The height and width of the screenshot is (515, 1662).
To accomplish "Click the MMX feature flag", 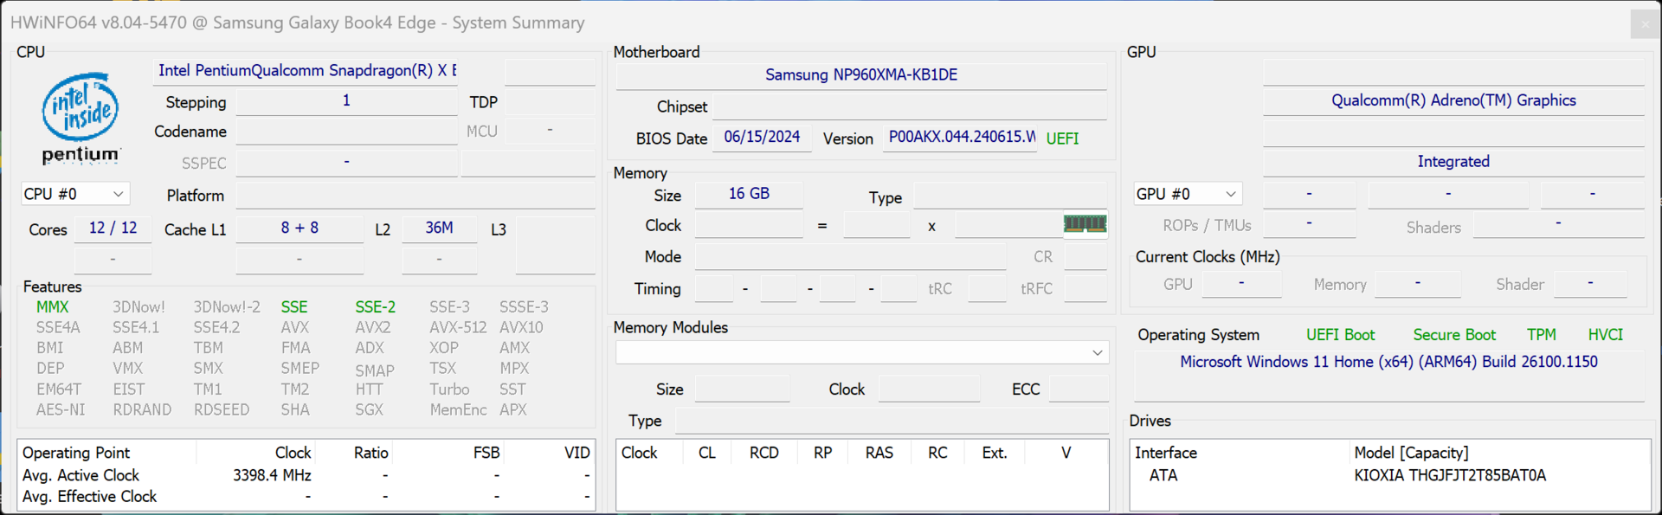I will 52,307.
